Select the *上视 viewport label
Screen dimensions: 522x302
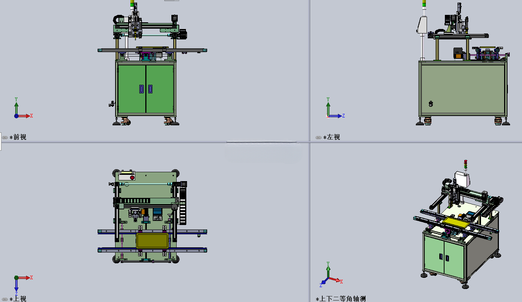click(18, 299)
